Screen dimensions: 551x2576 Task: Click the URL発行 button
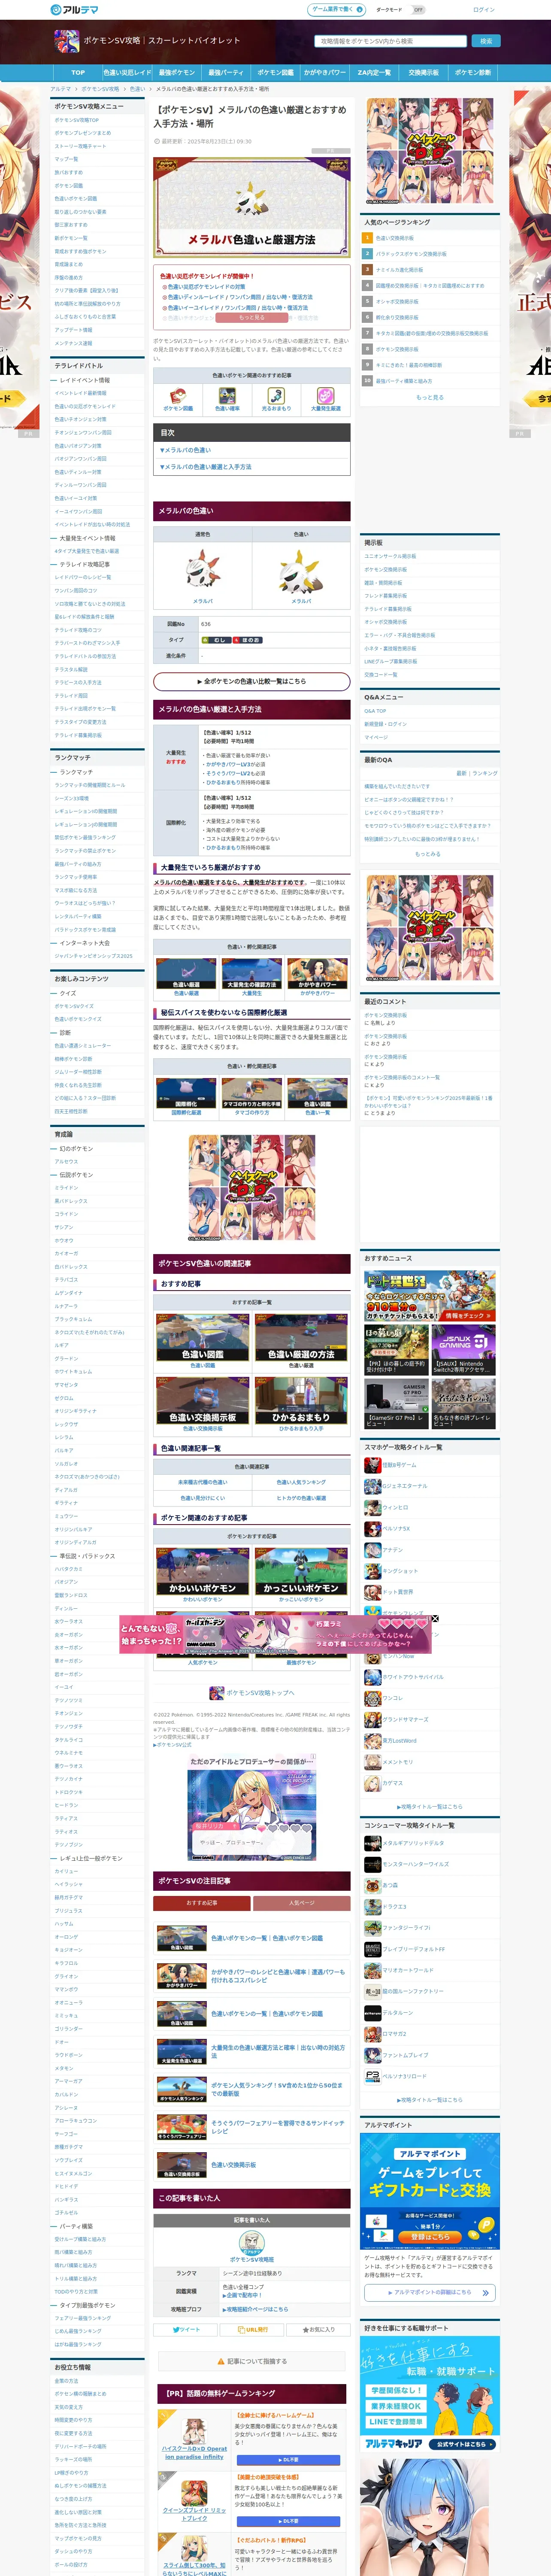pyautogui.click(x=252, y=2329)
